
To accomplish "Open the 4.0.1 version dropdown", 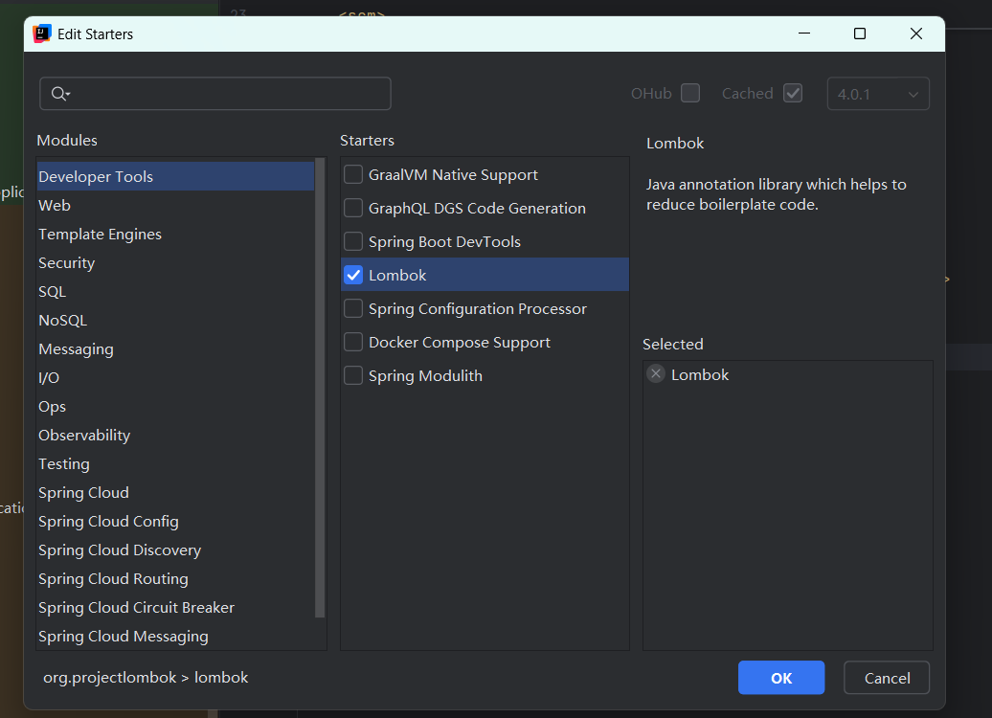I will point(878,94).
